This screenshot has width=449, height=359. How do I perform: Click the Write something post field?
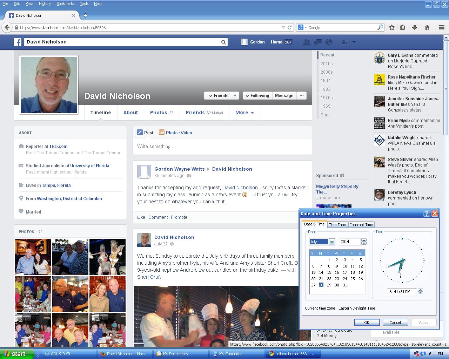[222, 147]
